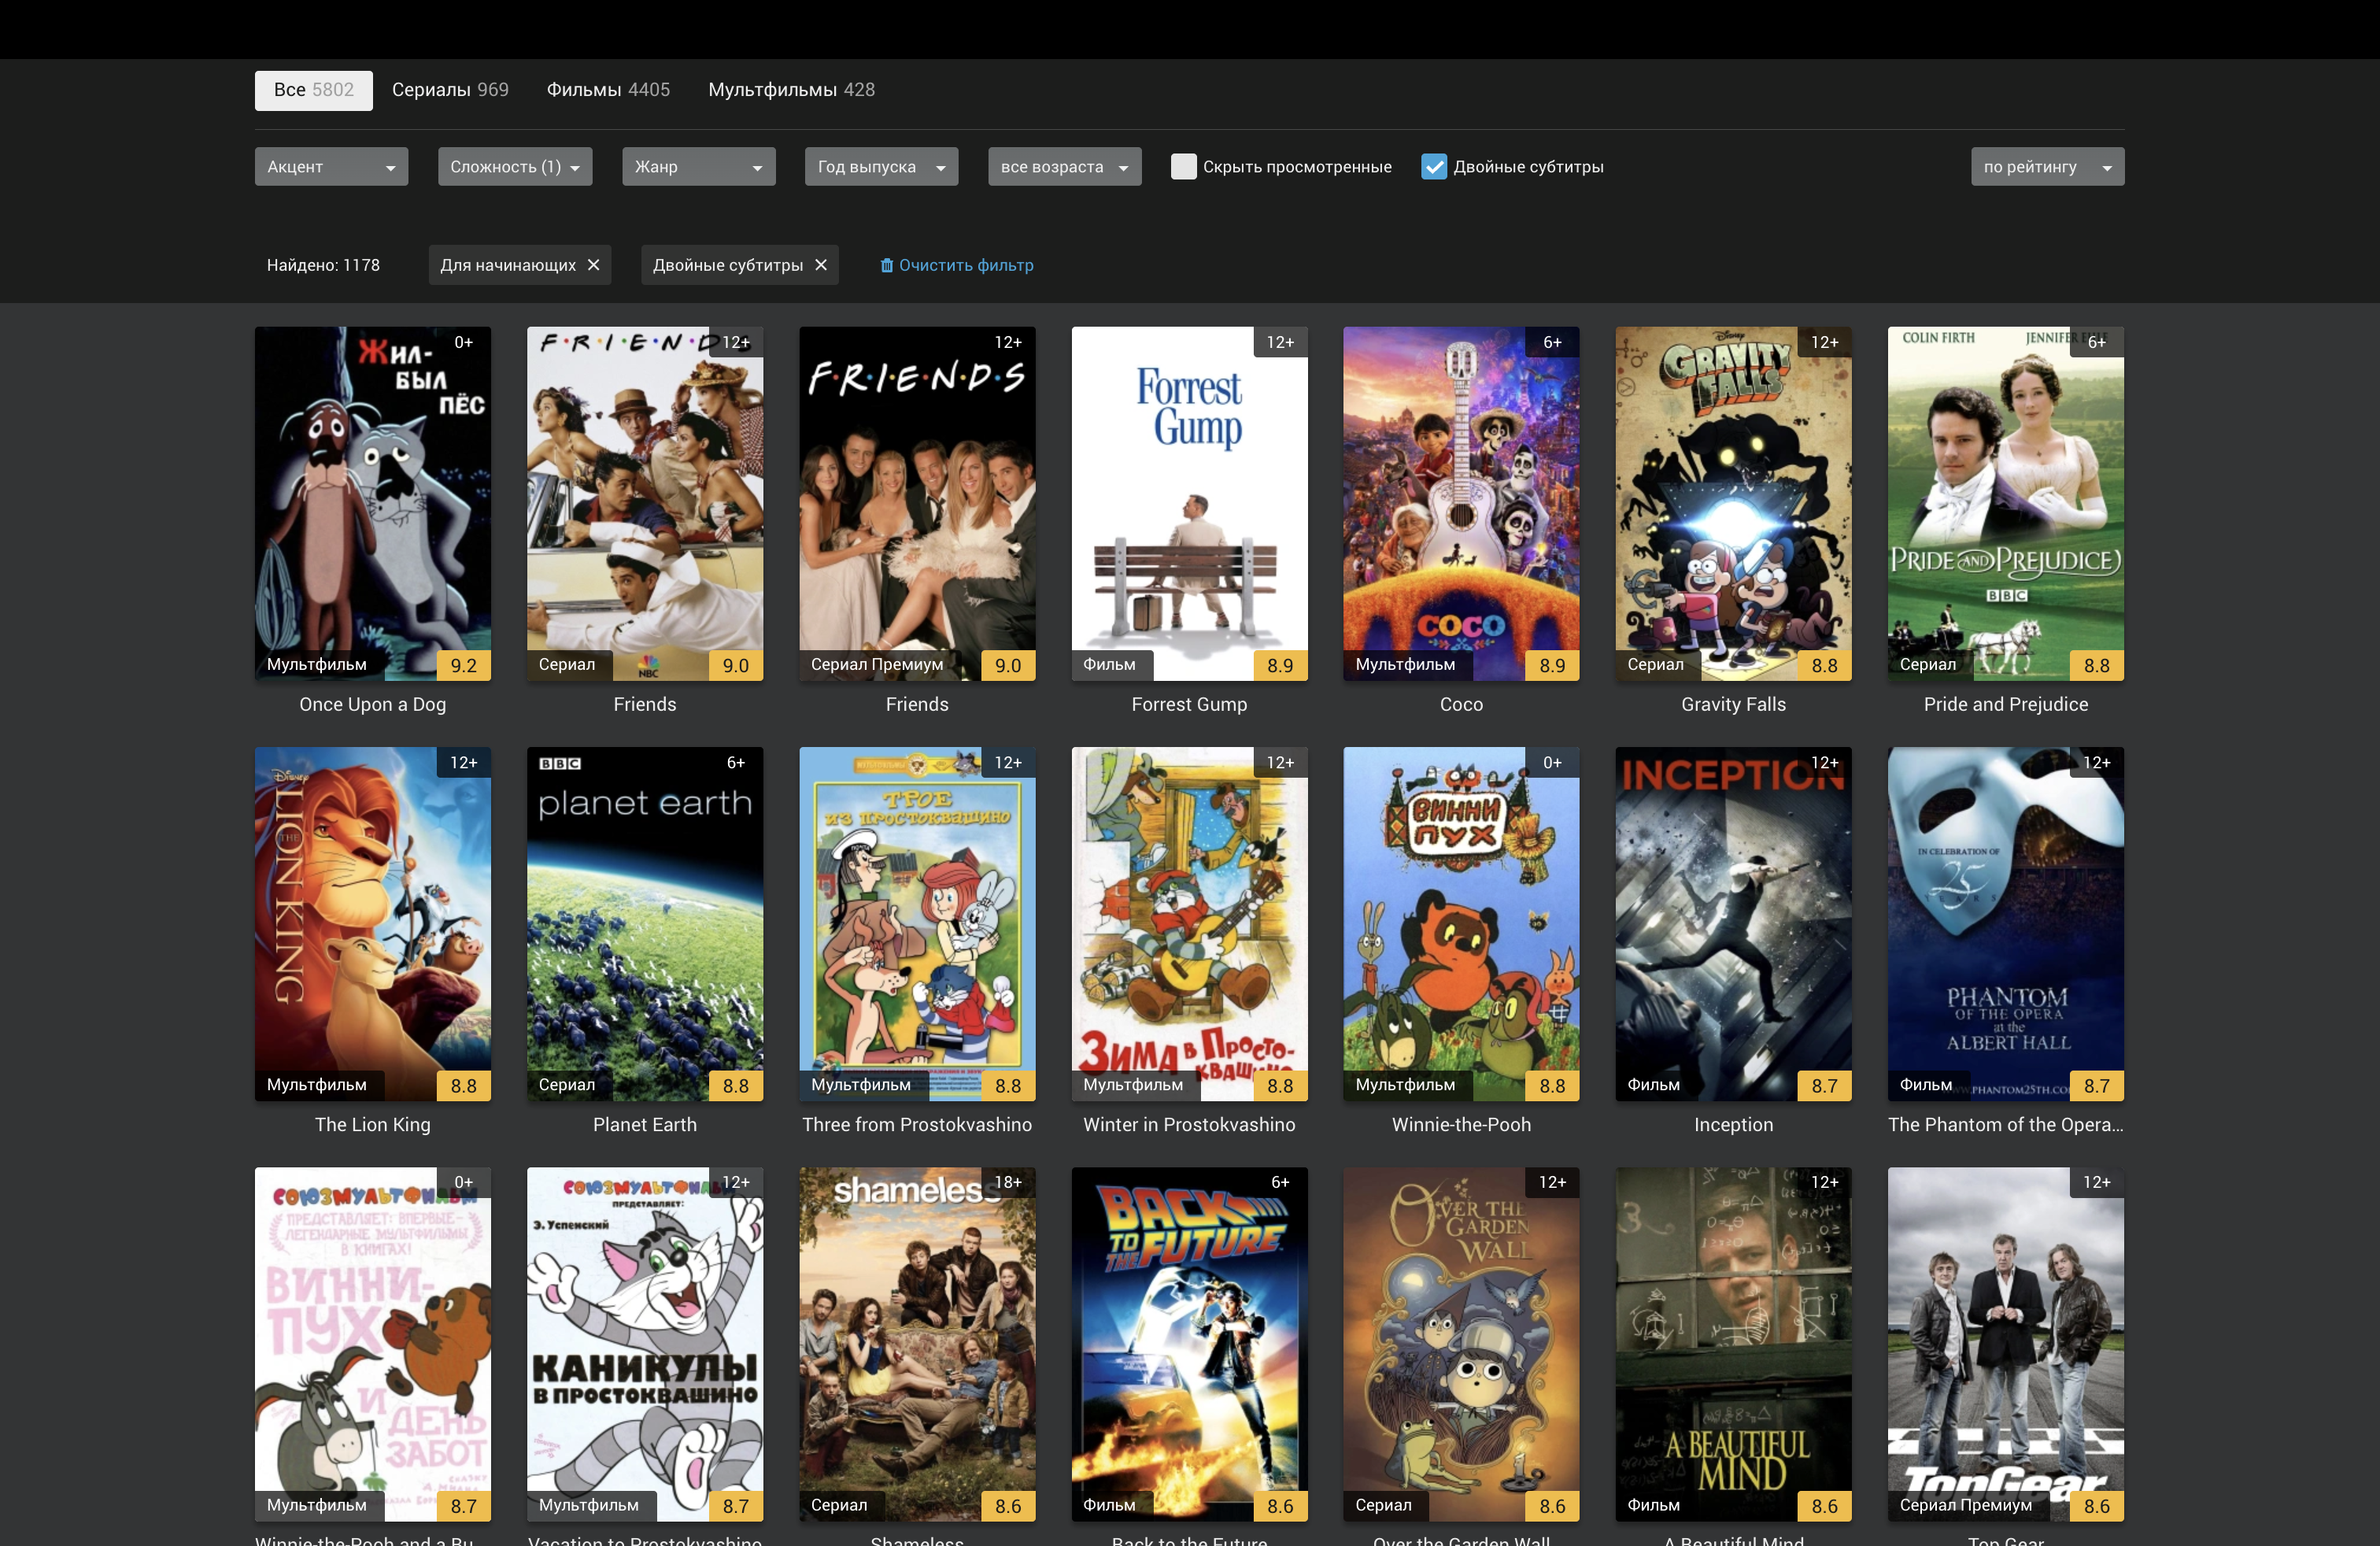Switch to the 'Сериалы' tab
Image resolution: width=2380 pixels, height=1546 pixels.
(450, 90)
